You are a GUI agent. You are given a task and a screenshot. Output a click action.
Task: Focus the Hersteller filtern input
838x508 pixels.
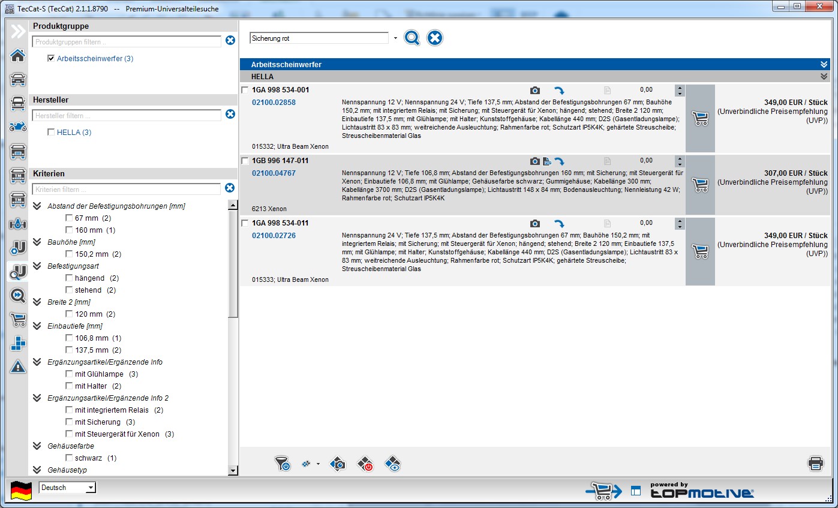pos(127,115)
